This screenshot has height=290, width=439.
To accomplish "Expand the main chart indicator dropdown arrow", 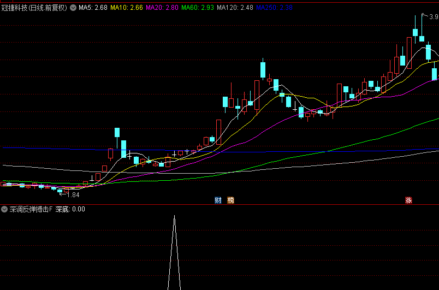I will pos(73,8).
